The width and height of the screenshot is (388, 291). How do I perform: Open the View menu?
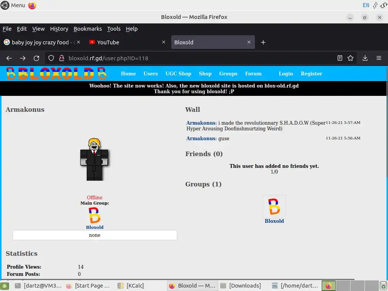tap(38, 29)
